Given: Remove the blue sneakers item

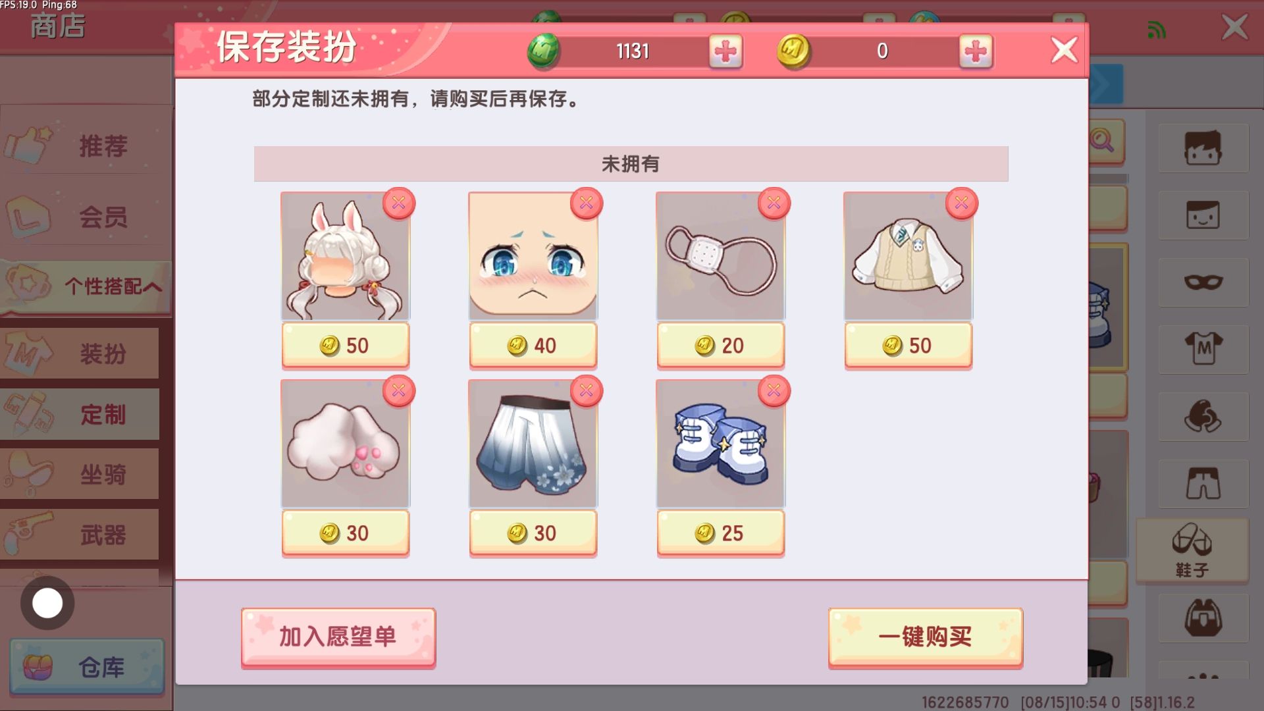Looking at the screenshot, I should (774, 391).
